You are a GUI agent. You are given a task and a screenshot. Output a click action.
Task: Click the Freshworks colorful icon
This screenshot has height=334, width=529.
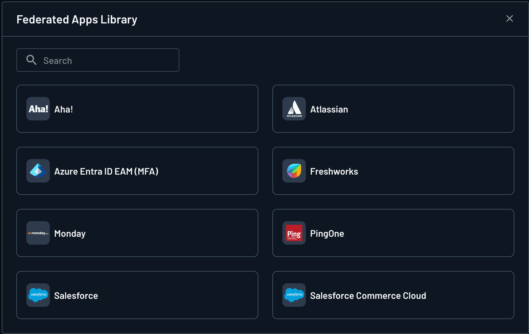pos(294,171)
